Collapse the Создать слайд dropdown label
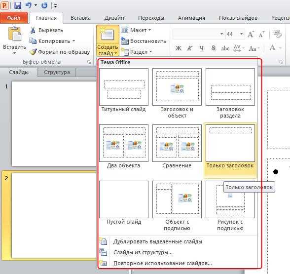This screenshot has height=274, width=290. pyautogui.click(x=108, y=50)
